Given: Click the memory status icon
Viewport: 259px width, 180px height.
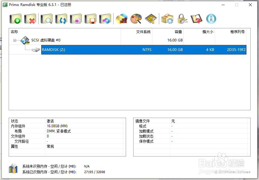Looking at the screenshot, I should pyautogui.click(x=13, y=169).
